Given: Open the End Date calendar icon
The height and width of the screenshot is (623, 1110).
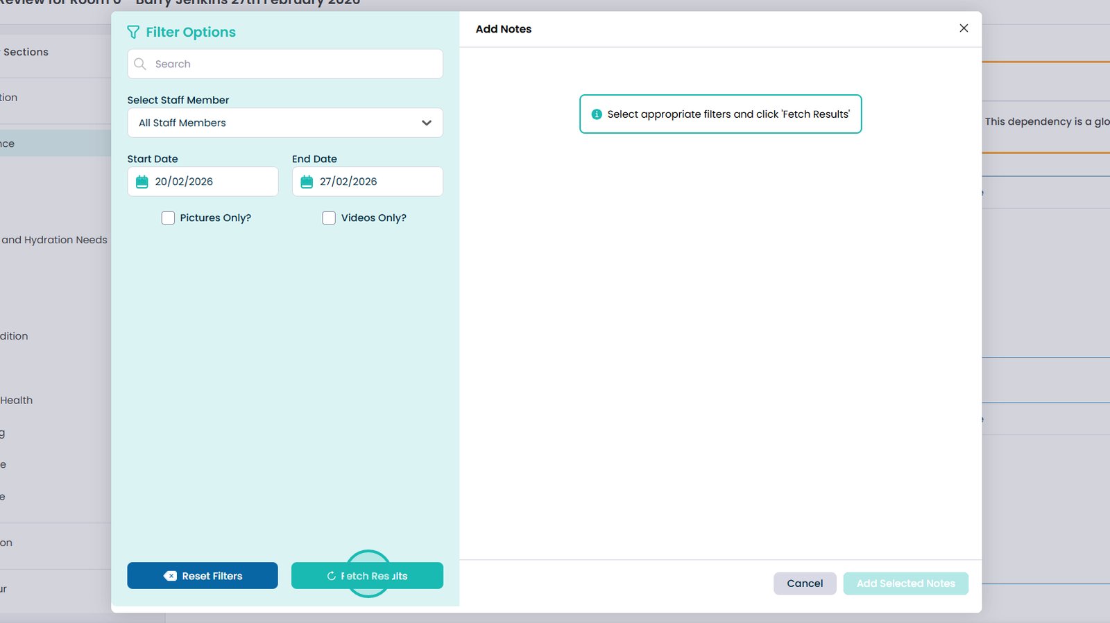Looking at the screenshot, I should coord(307,182).
